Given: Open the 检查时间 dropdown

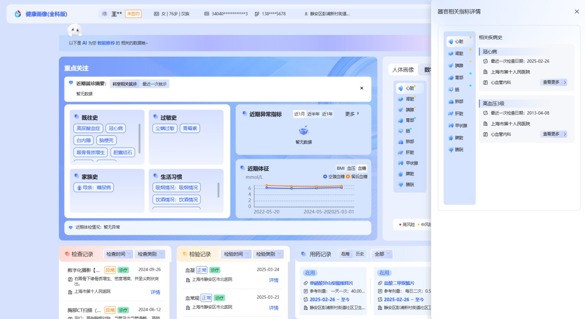Looking at the screenshot, I should 119,254.
